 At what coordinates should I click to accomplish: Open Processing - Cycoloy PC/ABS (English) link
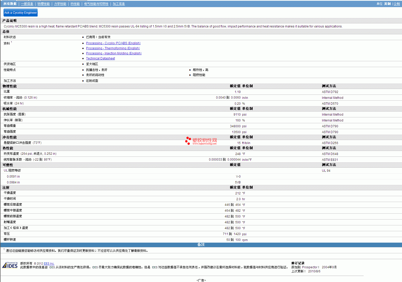point(113,43)
